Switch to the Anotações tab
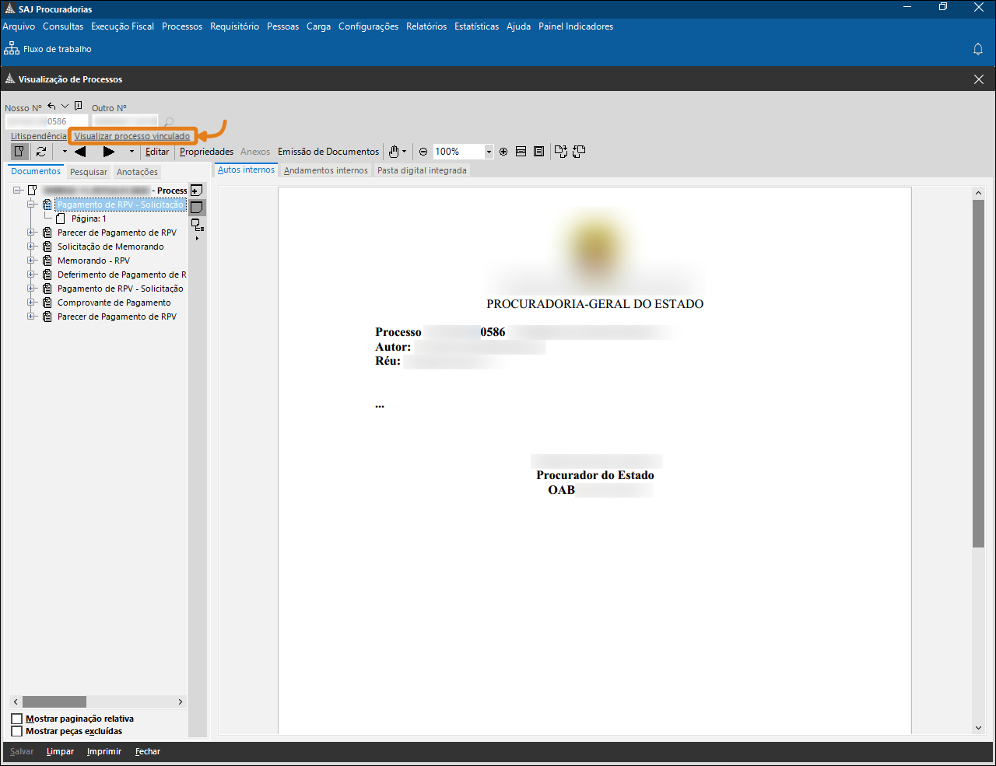996x766 pixels. click(x=137, y=172)
